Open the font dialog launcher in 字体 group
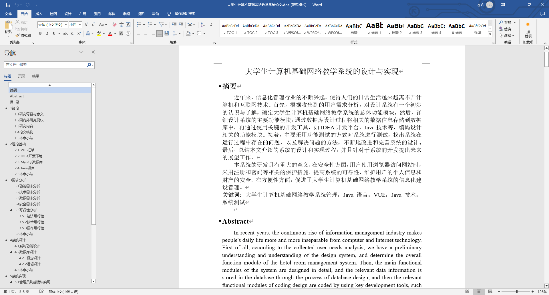This screenshot has height=295, width=549. click(131, 43)
